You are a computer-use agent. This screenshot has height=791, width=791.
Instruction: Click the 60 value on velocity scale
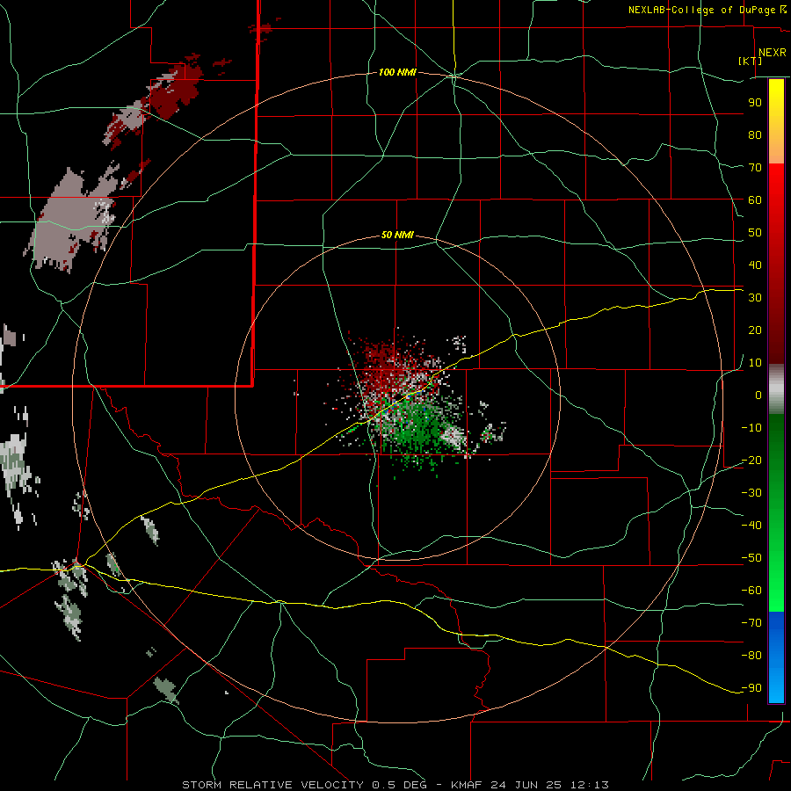click(755, 200)
